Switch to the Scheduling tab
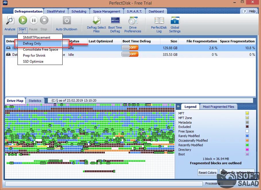Image resolution: width=261 pixels, height=190 pixels. point(79,11)
